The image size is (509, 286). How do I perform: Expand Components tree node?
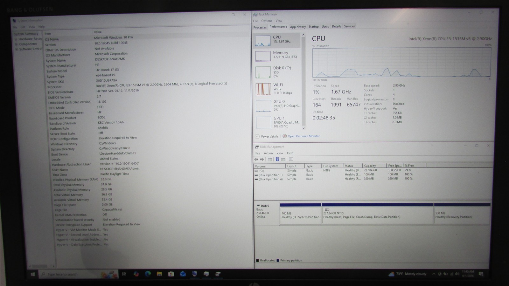coord(16,44)
